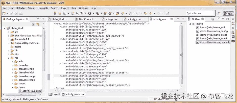Select activity_main.xml in Package Explorer

pyautogui.click(x=30, y=91)
